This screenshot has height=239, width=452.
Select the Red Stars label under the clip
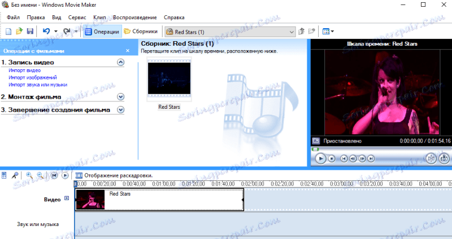pos(169,107)
